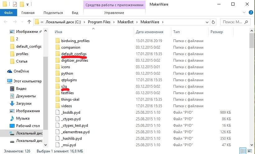
Task: Select the _elementtree.pyd file
Action: click(75, 132)
